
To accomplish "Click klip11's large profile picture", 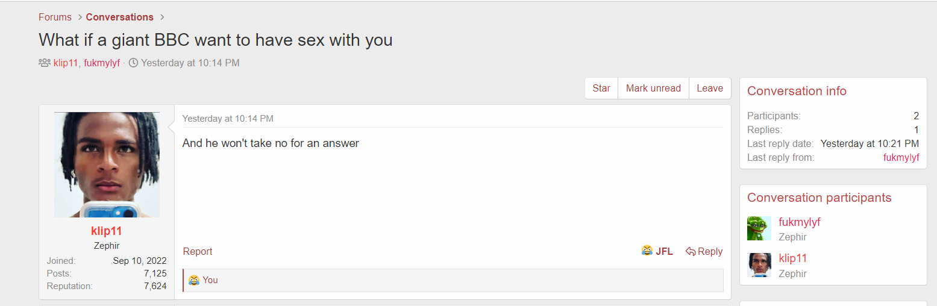I will (x=107, y=164).
